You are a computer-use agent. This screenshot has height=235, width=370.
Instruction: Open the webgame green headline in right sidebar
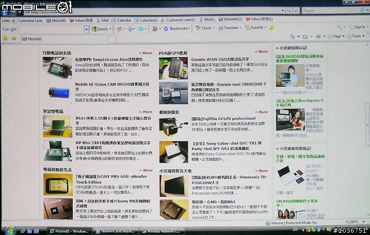coord(299,102)
